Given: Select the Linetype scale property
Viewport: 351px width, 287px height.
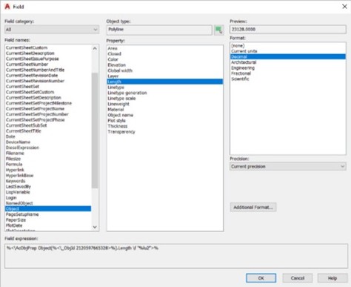Looking at the screenshot, I should pyautogui.click(x=165, y=99).
